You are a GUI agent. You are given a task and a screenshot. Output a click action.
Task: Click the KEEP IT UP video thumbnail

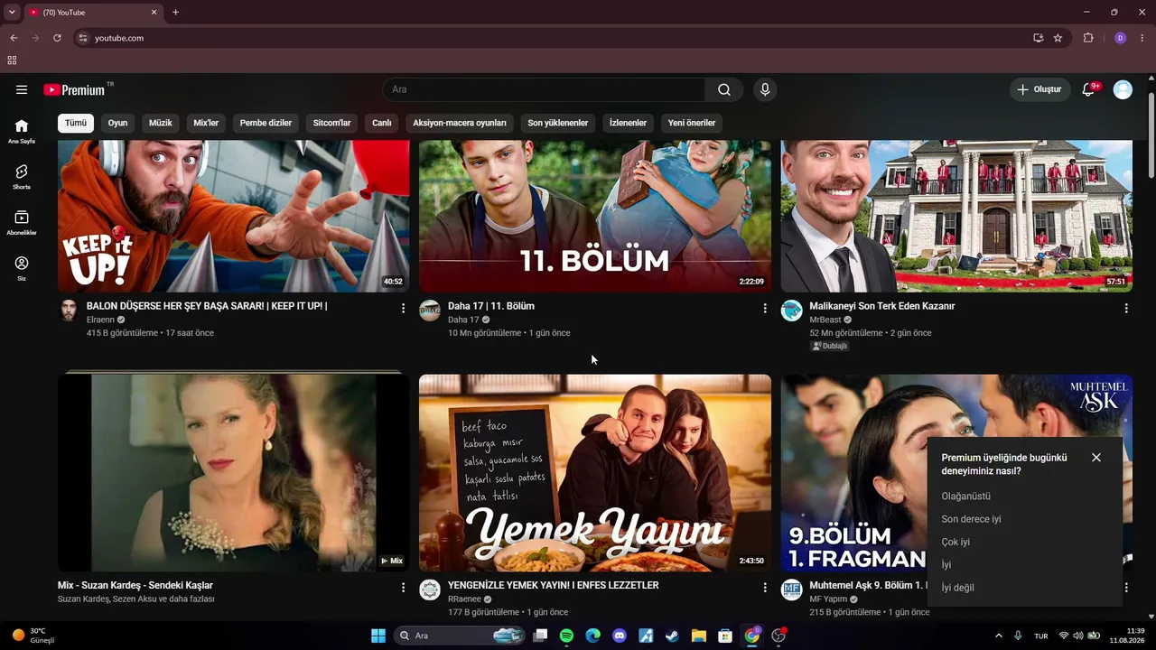click(234, 216)
